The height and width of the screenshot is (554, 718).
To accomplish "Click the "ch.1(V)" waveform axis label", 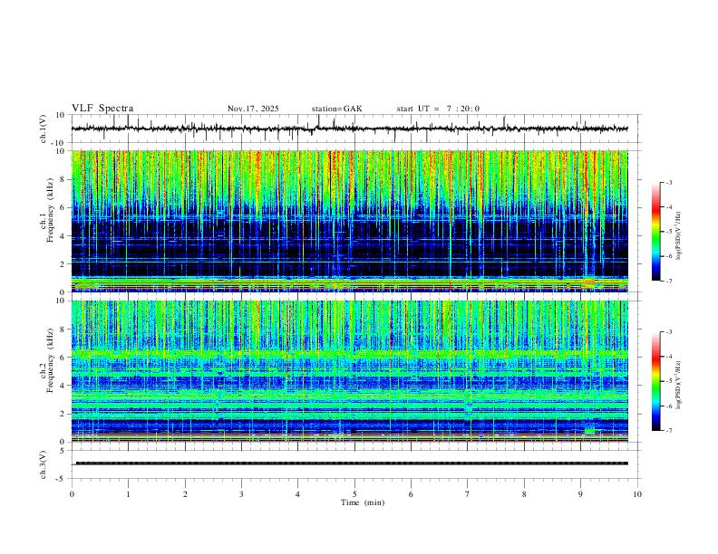I will (x=44, y=129).
